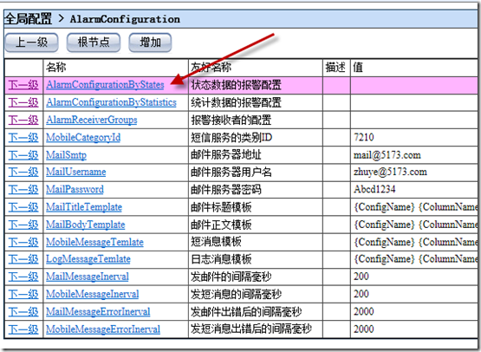Click the 全局配置 breadcrumb
The height and width of the screenshot is (352, 481).
[28, 19]
